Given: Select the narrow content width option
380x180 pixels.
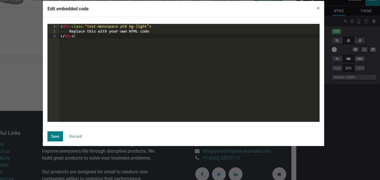Looking at the screenshot, I should (x=337, y=59).
